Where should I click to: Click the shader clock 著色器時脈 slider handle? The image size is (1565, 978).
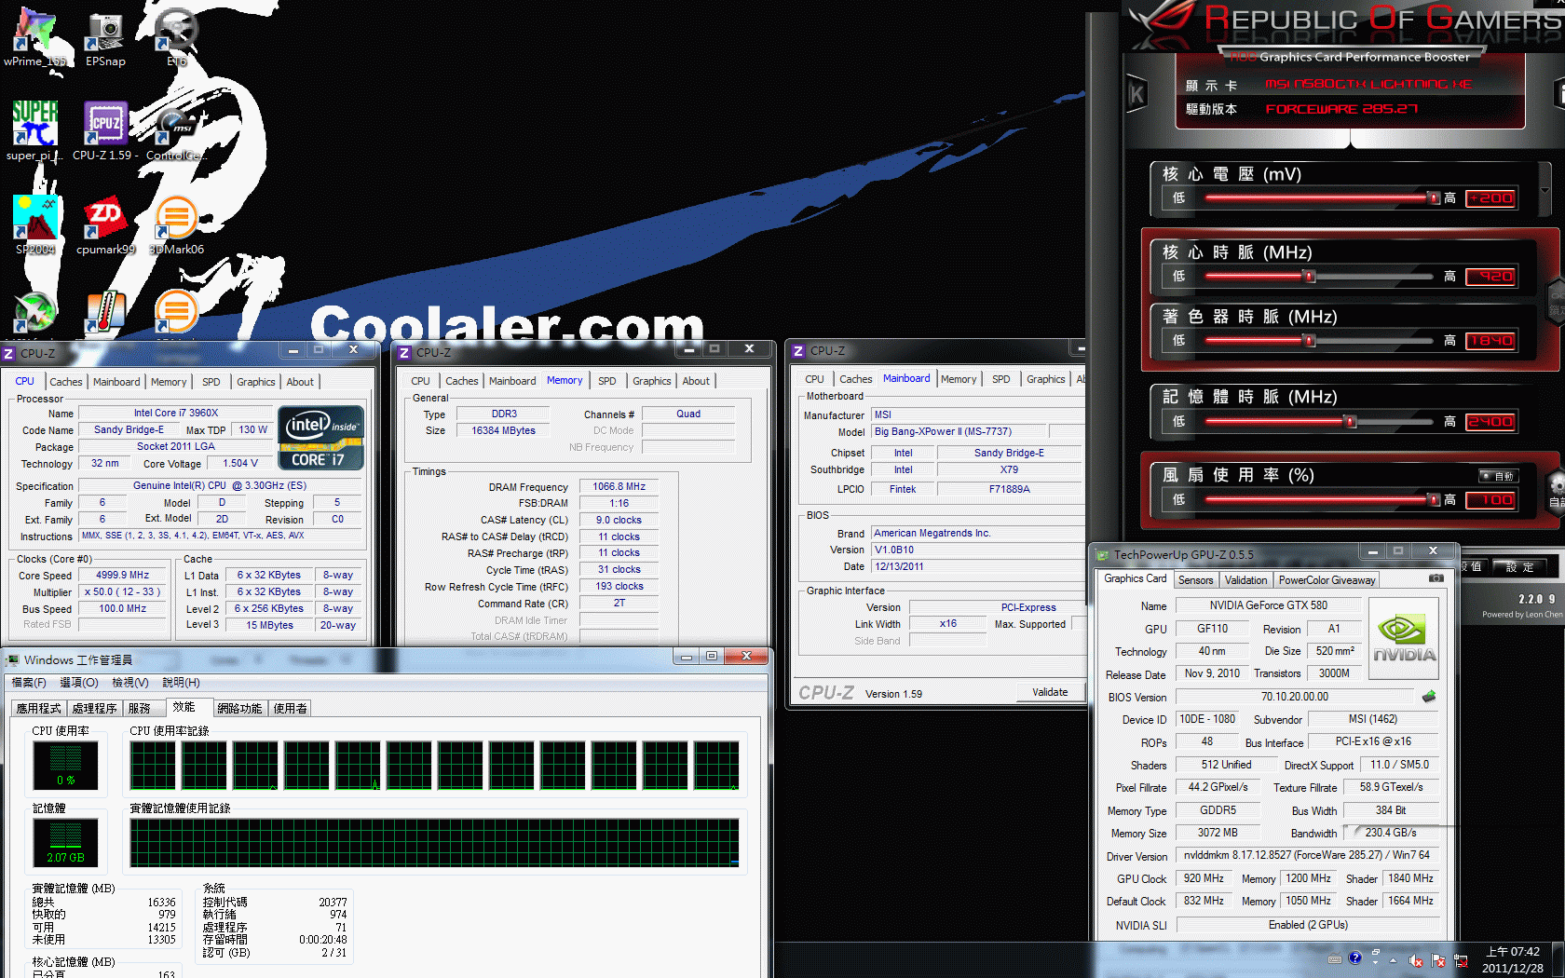[x=1310, y=341]
